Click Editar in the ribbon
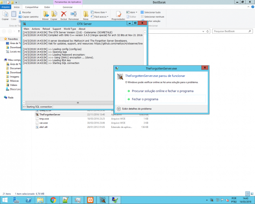Screen dimensions: 255x204 click(x=131, y=17)
